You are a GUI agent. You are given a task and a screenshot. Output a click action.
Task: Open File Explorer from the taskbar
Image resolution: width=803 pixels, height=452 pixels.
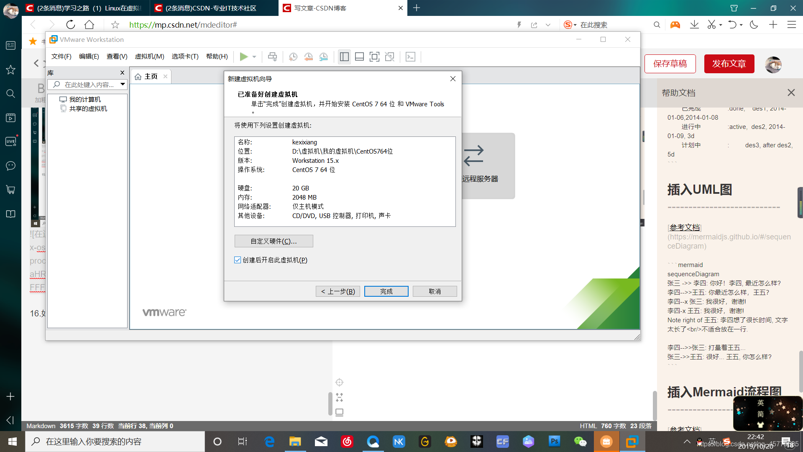tap(295, 441)
